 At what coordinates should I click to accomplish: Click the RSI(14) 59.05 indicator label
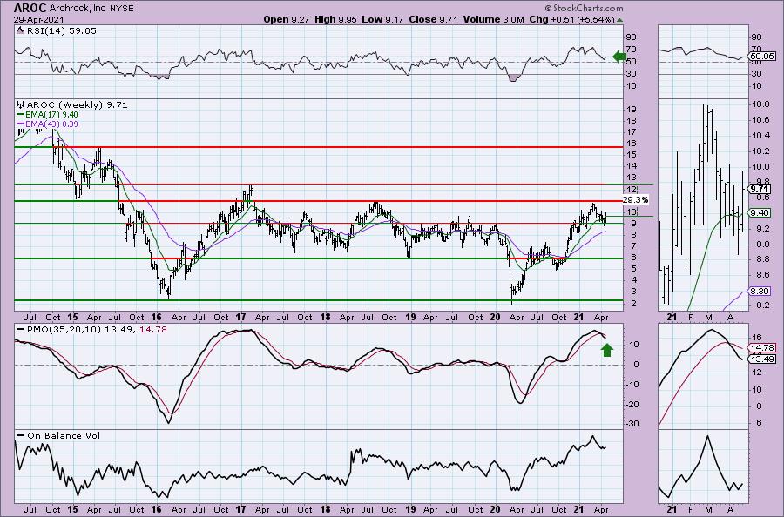click(x=60, y=30)
